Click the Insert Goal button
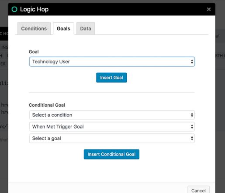 coord(111,78)
